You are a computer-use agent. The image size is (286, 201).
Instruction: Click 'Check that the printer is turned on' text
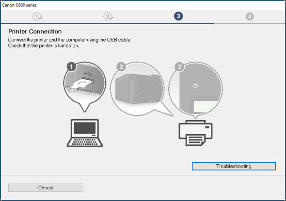point(43,46)
